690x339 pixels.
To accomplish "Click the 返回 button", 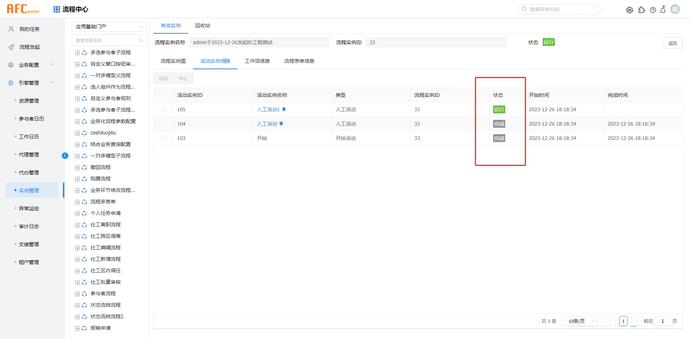I will (x=672, y=43).
